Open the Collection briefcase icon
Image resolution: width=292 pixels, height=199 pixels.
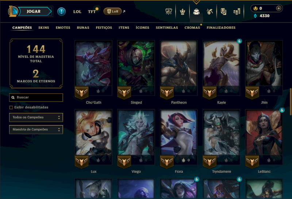pyautogui.click(x=196, y=12)
